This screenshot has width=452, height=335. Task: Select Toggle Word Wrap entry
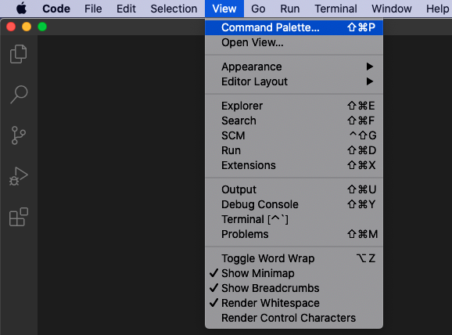pos(294,258)
